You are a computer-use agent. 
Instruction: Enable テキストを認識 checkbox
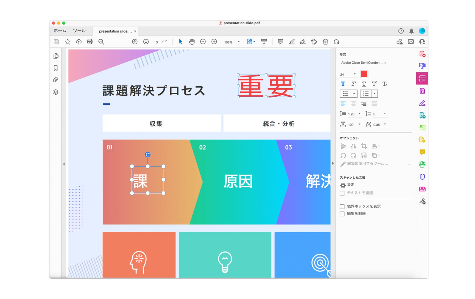coord(342,193)
